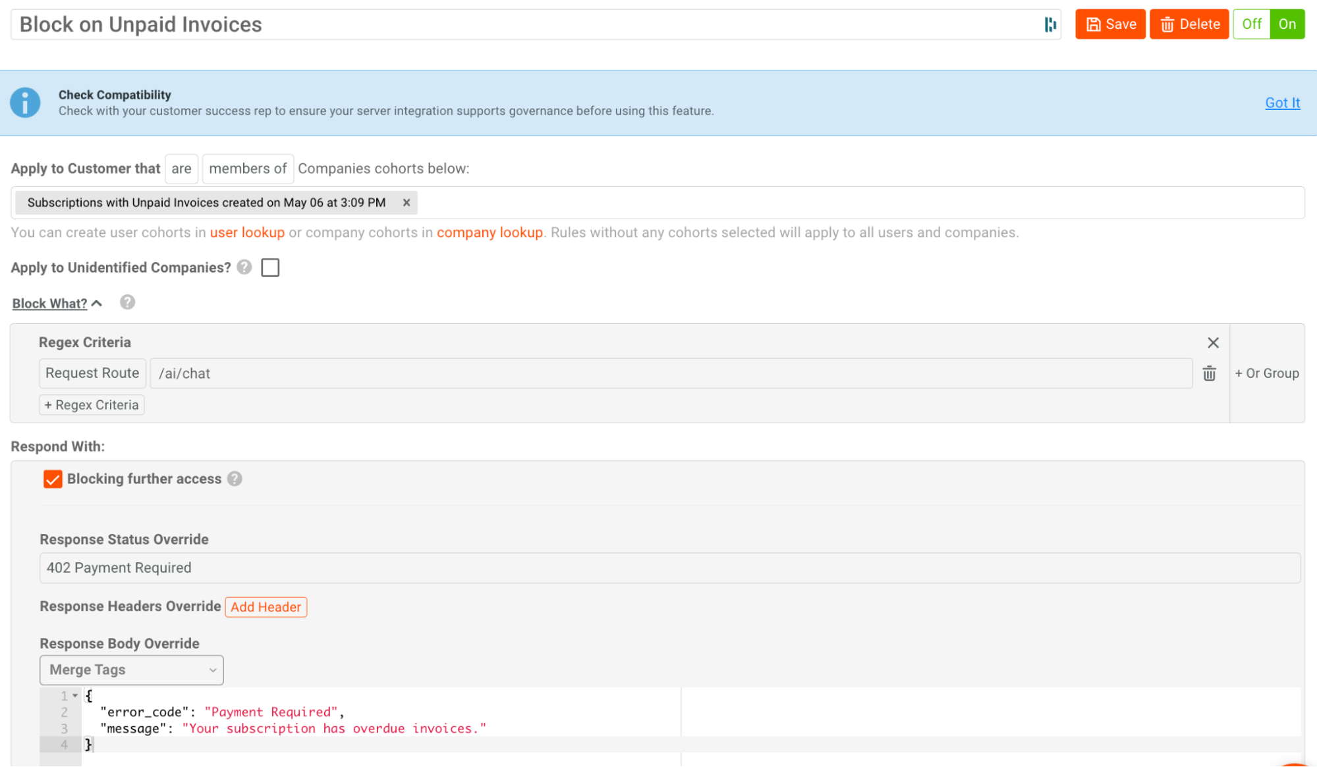Click help icon next to Blocking further access
1317x767 pixels.
pyautogui.click(x=235, y=479)
